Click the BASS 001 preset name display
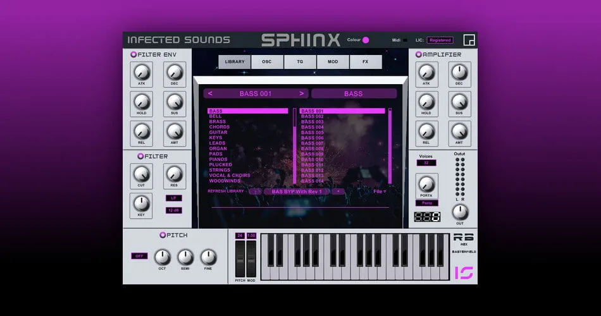This screenshot has height=316, width=601. tap(256, 94)
